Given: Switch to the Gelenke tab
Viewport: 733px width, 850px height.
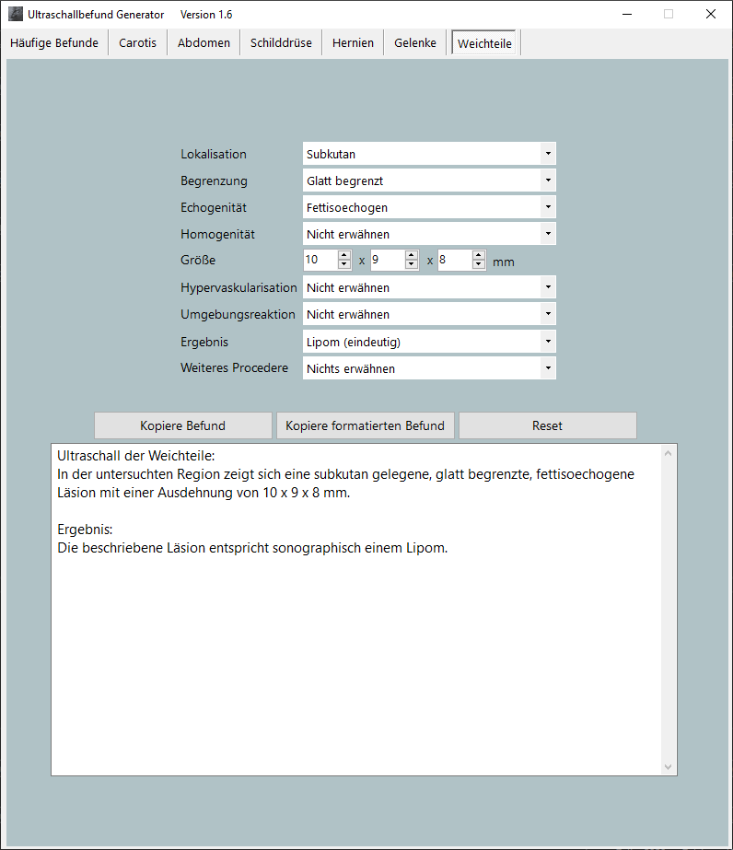Looking at the screenshot, I should pyautogui.click(x=415, y=43).
